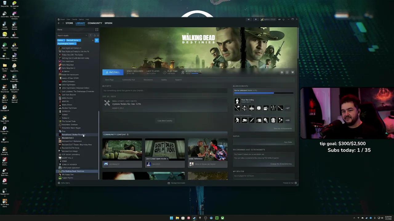This screenshot has height=221, width=394.
Task: Go to the STORE tab
Action: 69,23
